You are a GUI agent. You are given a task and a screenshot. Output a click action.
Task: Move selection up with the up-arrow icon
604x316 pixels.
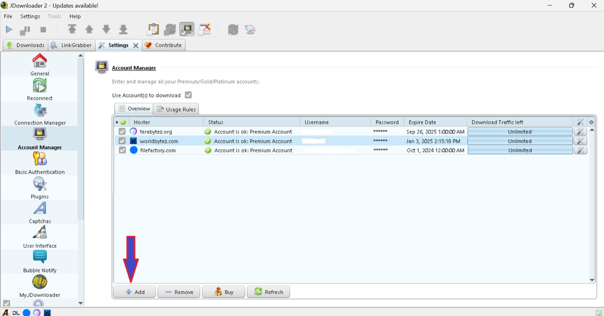click(89, 29)
